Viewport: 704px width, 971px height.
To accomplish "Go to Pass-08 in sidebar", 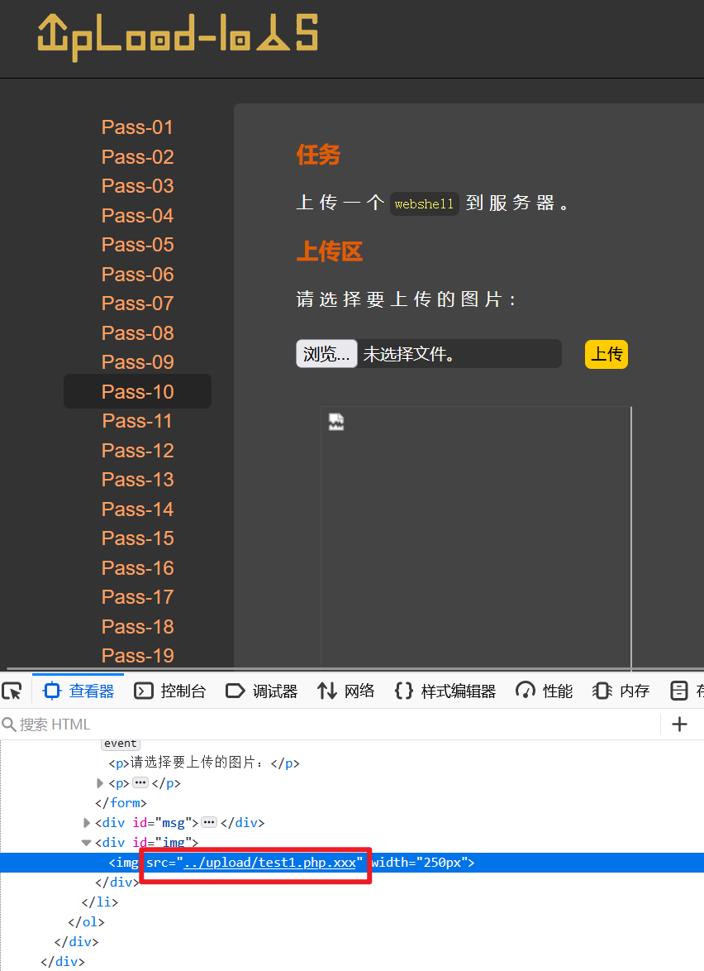I will pyautogui.click(x=137, y=333).
